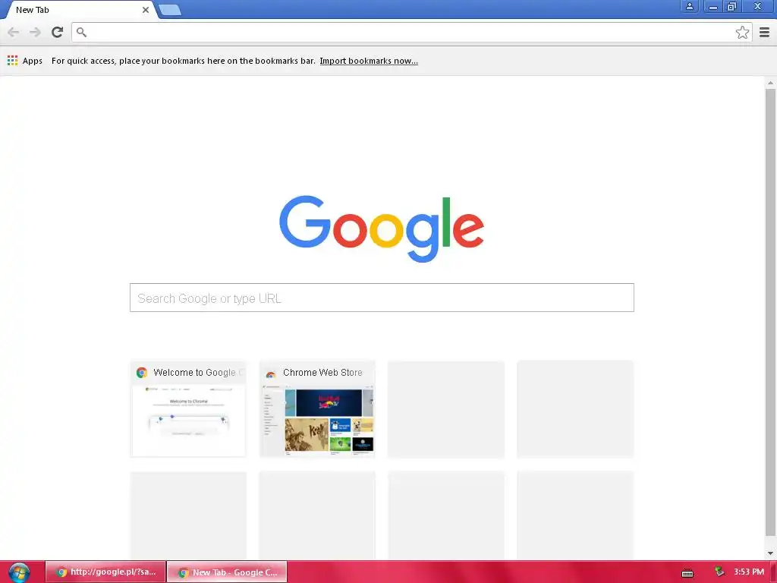Close the New Tab tab

tap(146, 10)
